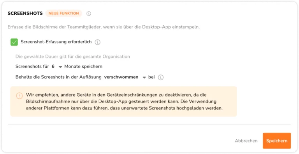Select the '6' months value
The image size is (299, 154).
pos(53,67)
